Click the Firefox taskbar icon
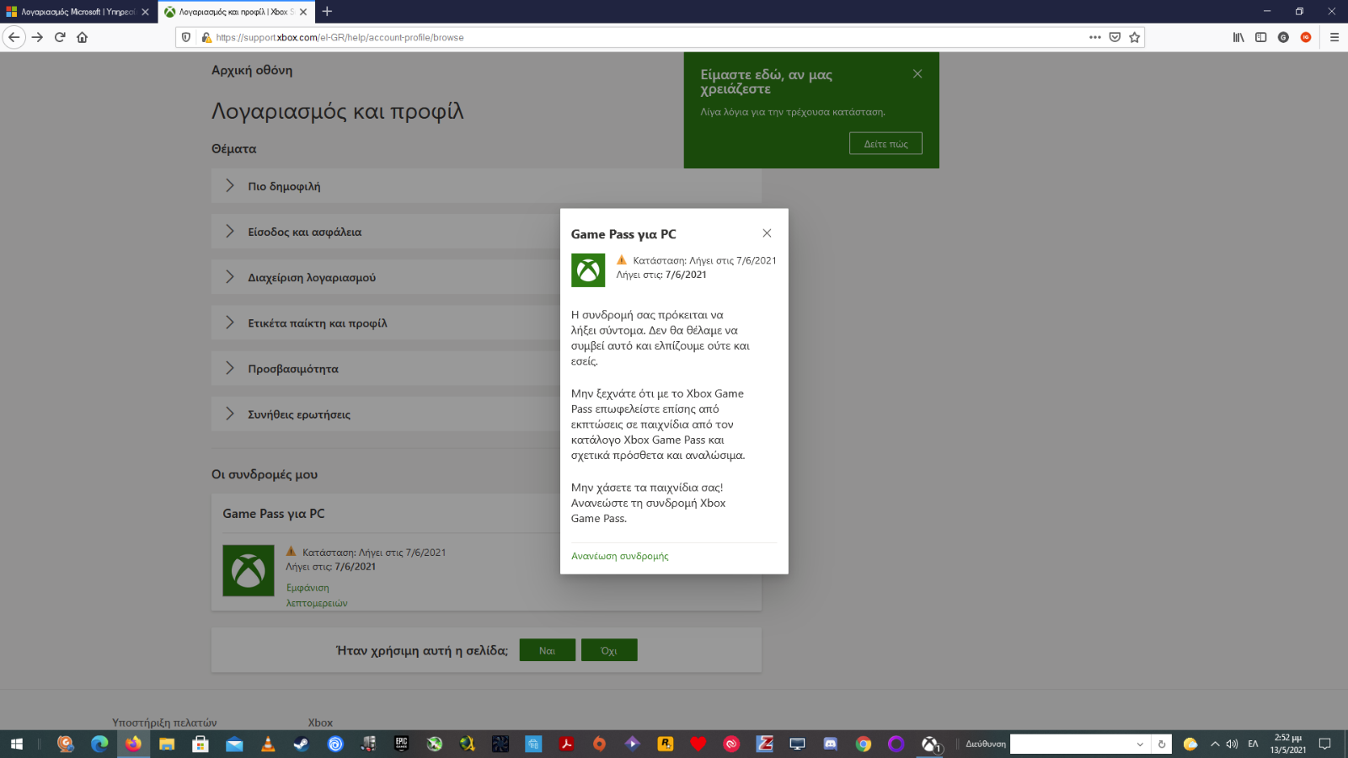This screenshot has width=1348, height=758. pyautogui.click(x=133, y=744)
